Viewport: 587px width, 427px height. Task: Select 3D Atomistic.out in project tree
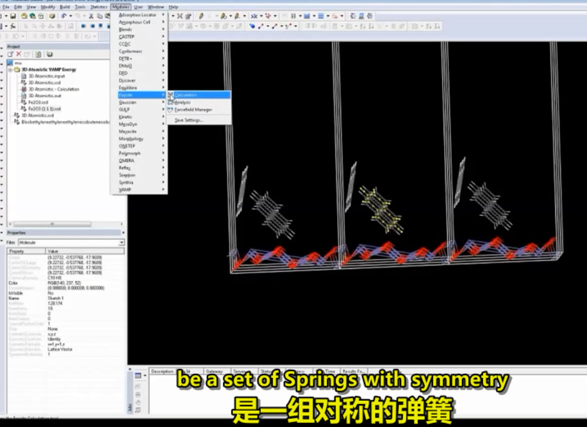pyautogui.click(x=44, y=96)
